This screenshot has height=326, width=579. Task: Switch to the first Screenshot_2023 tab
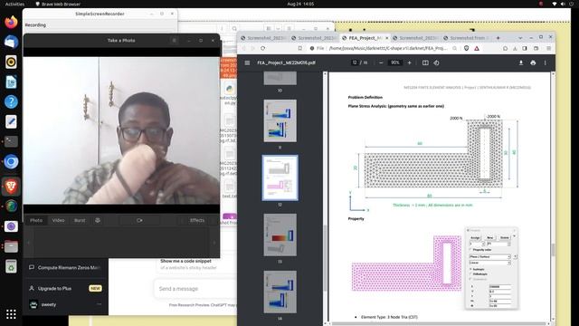263,38
